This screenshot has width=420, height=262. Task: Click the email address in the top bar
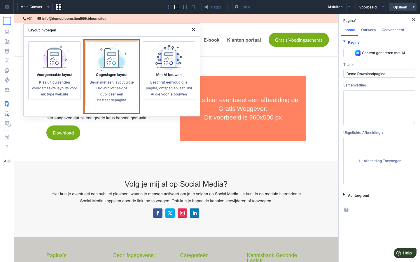75,18
